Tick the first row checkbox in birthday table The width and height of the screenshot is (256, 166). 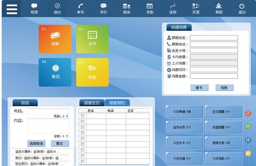[83, 116]
